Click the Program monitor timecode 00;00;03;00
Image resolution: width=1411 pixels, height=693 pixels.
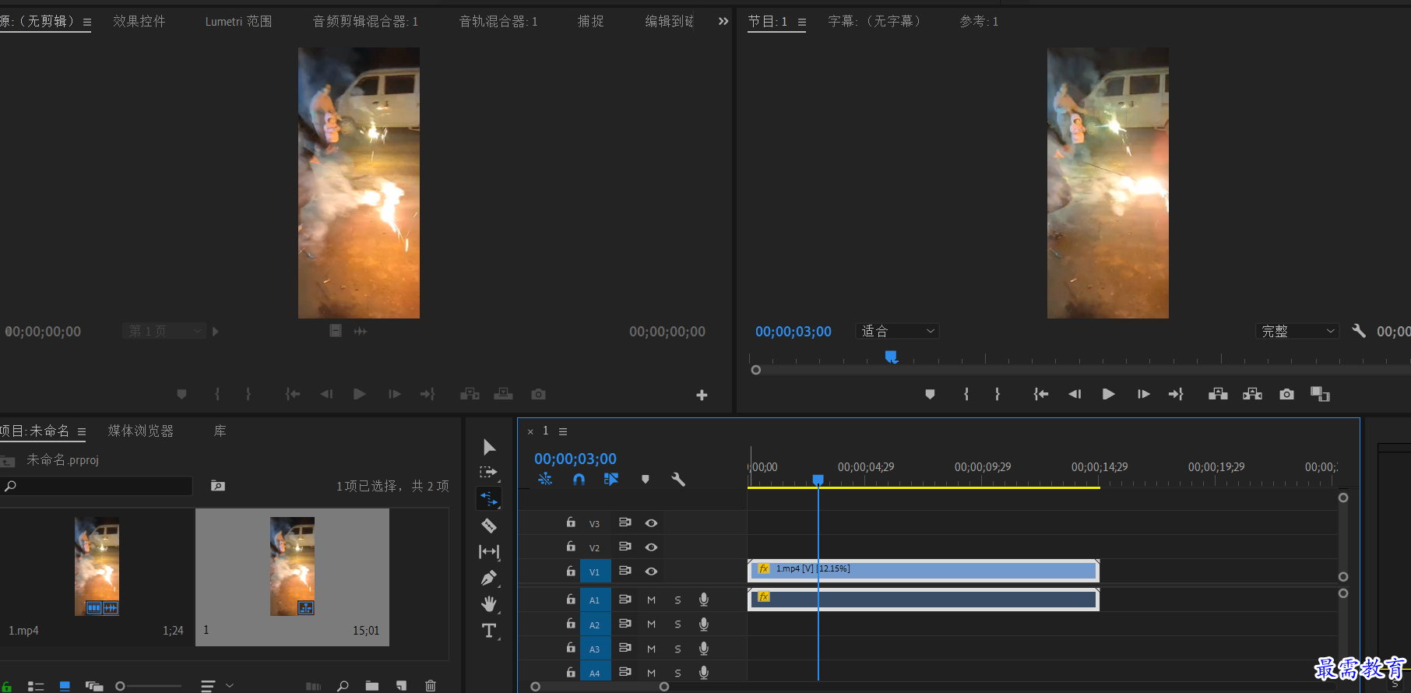[793, 332]
